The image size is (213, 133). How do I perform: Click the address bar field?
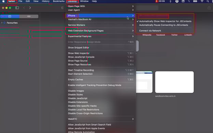[147, 8]
